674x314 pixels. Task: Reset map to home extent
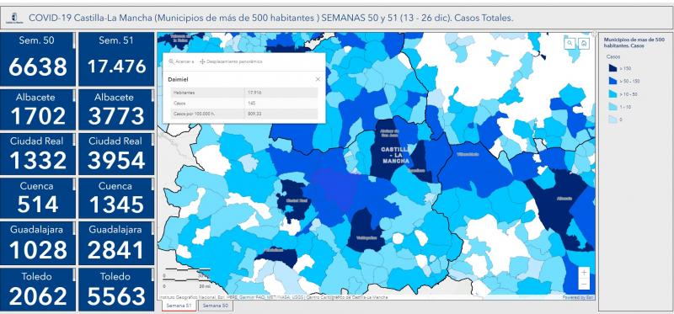[x=583, y=43]
